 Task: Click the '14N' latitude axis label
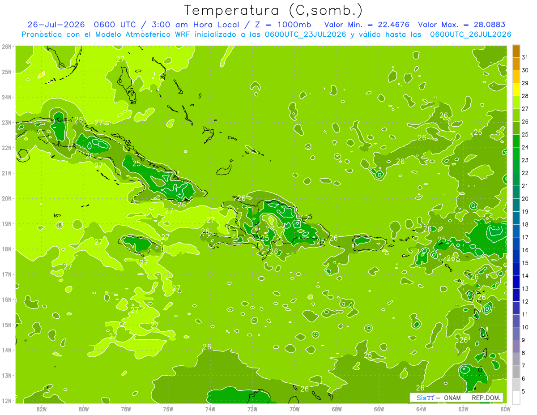(7, 350)
